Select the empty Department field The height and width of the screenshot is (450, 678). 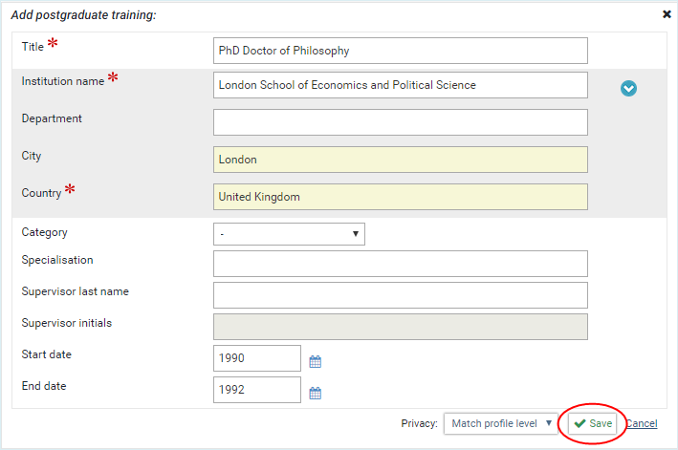tap(400, 122)
